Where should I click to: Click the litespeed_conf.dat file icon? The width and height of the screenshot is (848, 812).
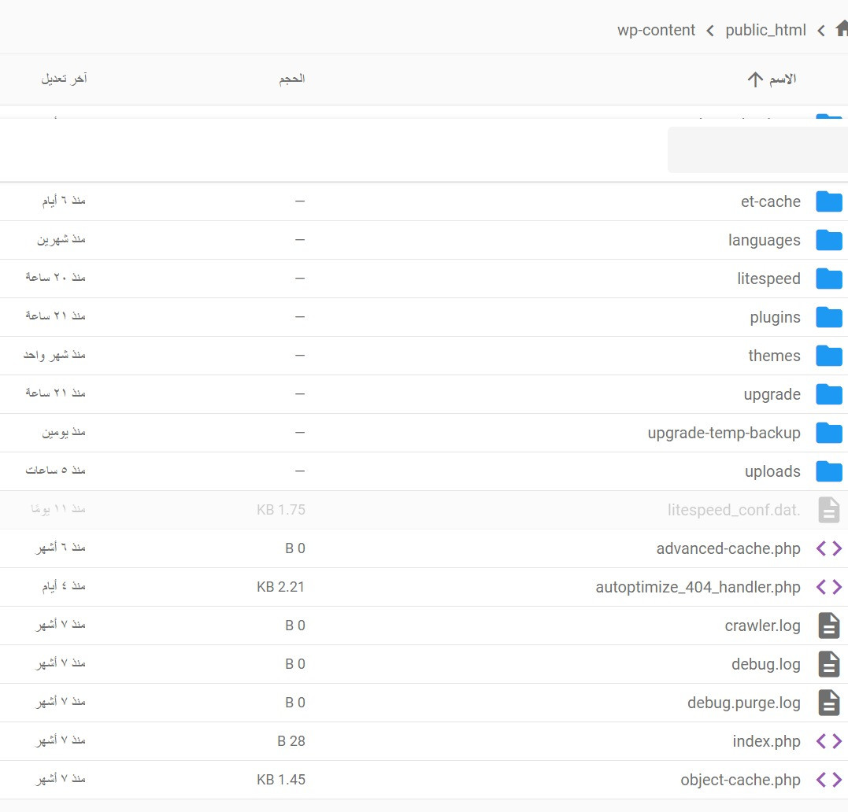pos(828,510)
